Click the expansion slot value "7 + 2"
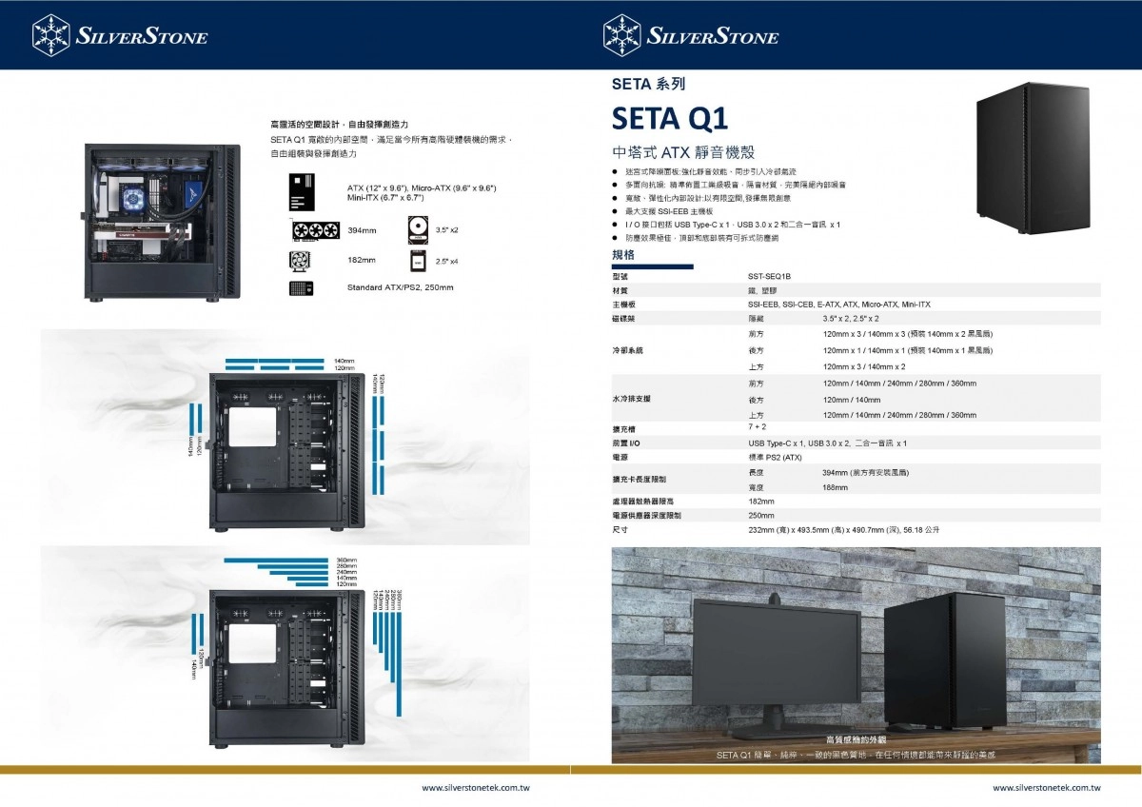The width and height of the screenshot is (1142, 807). tap(758, 428)
